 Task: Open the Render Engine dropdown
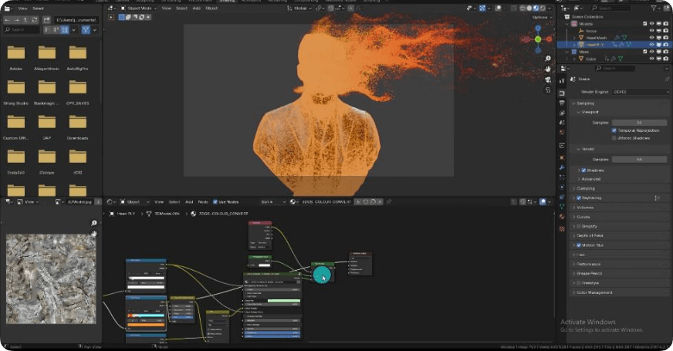coord(641,92)
